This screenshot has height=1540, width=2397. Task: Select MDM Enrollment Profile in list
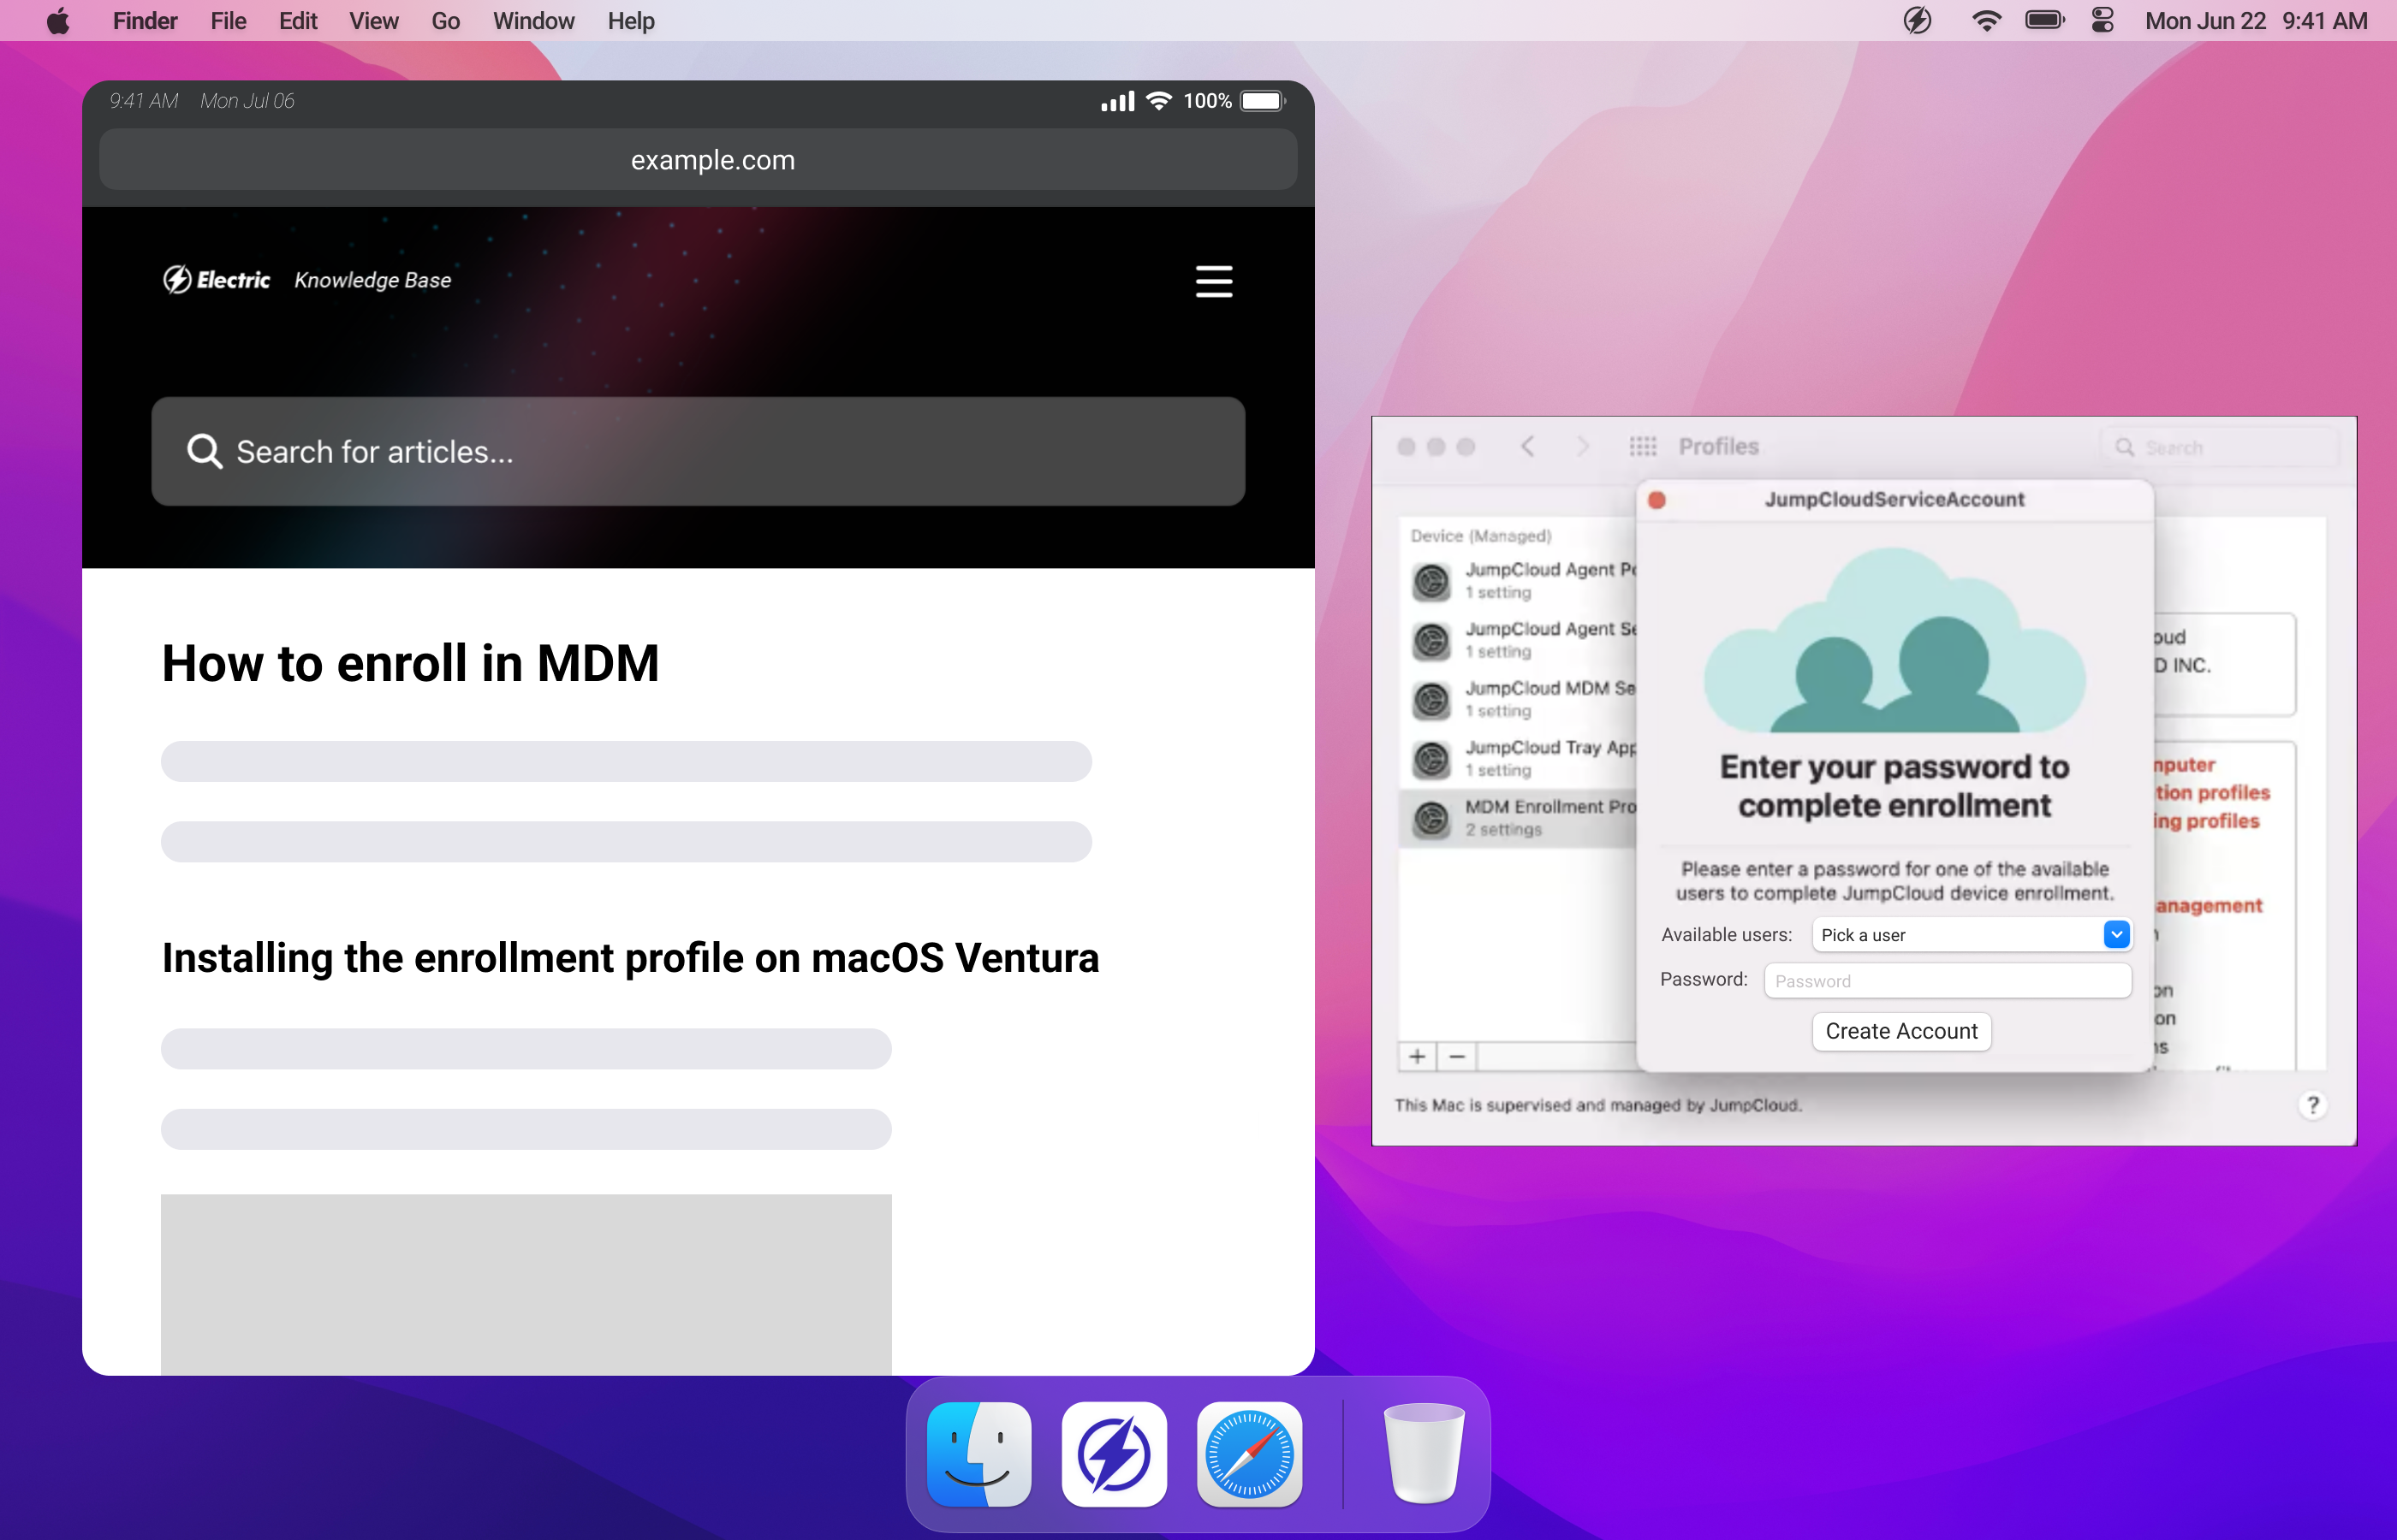pyautogui.click(x=1520, y=817)
